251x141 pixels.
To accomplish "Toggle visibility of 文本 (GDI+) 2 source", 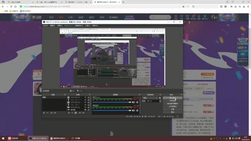I will (x=85, y=100).
